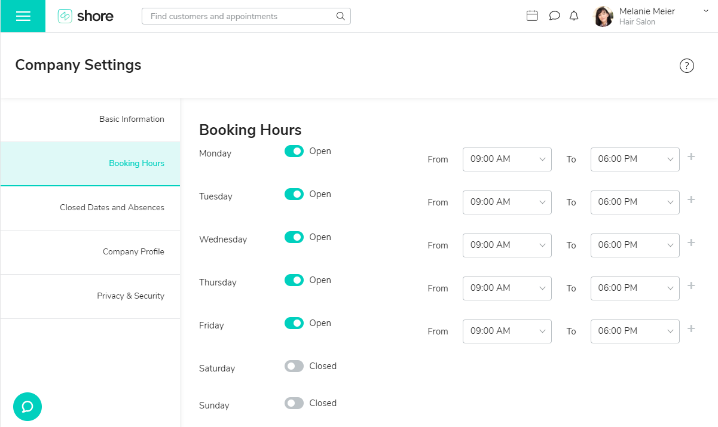Add another time slot for Tuesday
This screenshot has width=718, height=427.
pos(691,200)
